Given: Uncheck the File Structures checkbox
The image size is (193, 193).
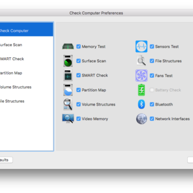Looking at the screenshot, I should coord(152,61).
